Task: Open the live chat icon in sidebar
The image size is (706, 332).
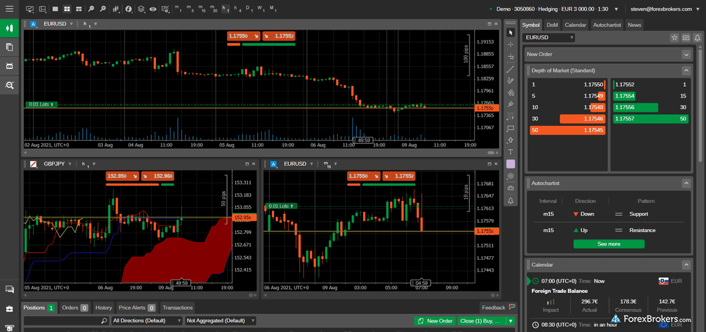Action: coord(9,289)
